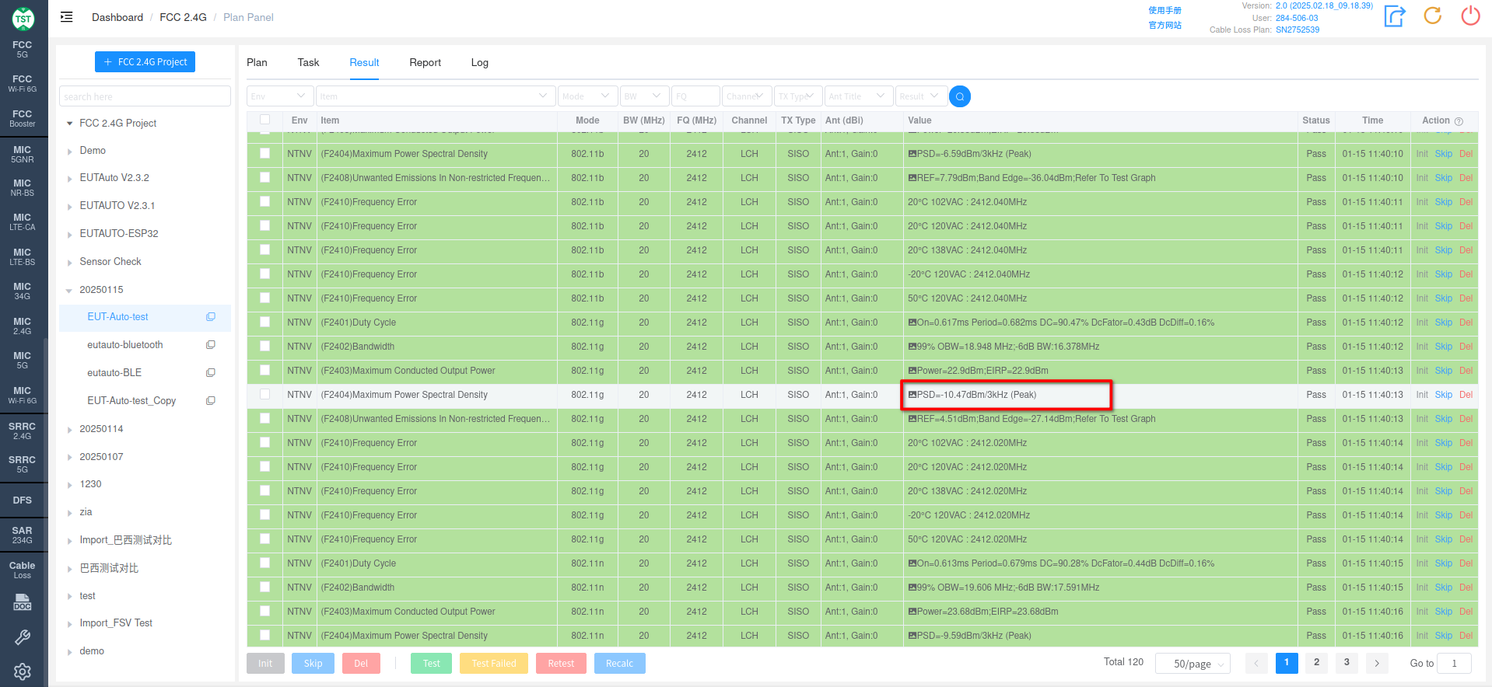Screen dimensions: 1492x687
Task: Open the SAR 234G sidebar module
Action: pyautogui.click(x=22, y=535)
